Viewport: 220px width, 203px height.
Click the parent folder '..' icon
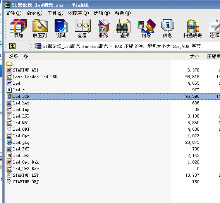[x=9, y=63]
